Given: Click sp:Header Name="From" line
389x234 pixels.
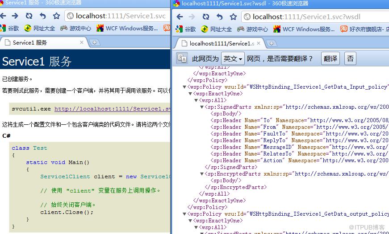Looking at the screenshot, I should (300, 127).
